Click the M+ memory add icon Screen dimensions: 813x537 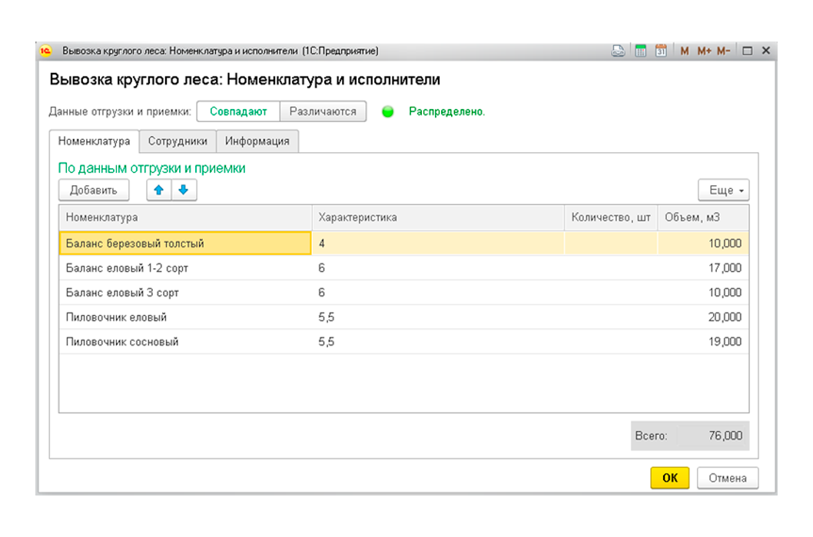tap(704, 51)
